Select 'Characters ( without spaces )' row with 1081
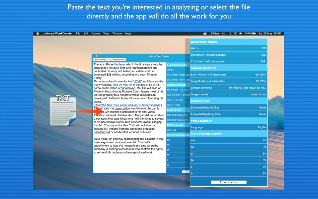Screen dimensions: 318x199 [229, 61]
